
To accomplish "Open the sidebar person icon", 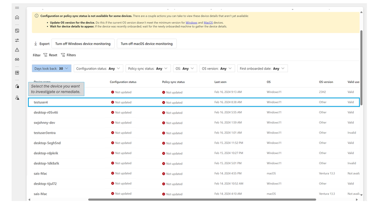I will pos(17,98).
